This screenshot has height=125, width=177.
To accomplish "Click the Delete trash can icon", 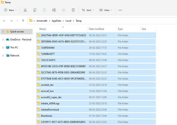I will [x=73, y=10].
